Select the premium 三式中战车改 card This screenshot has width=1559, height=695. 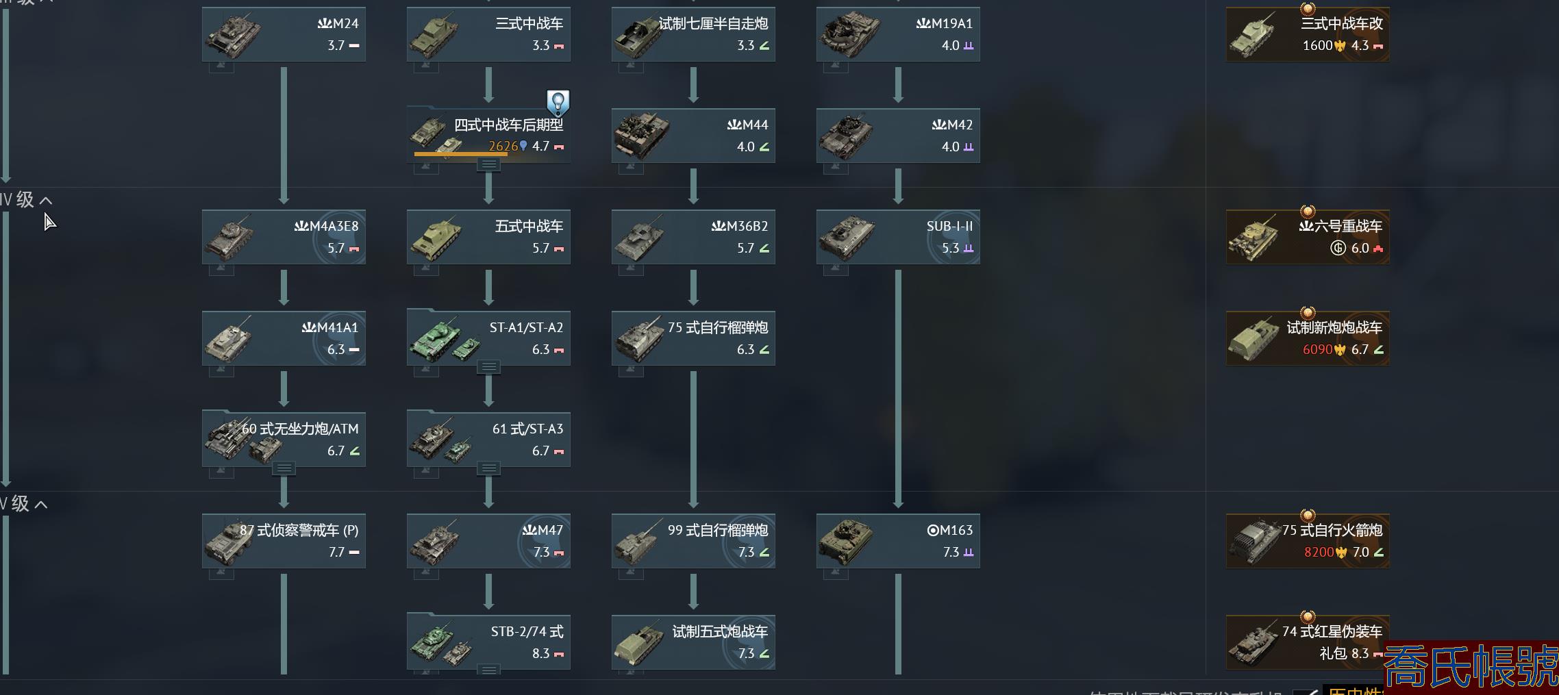pos(1308,34)
